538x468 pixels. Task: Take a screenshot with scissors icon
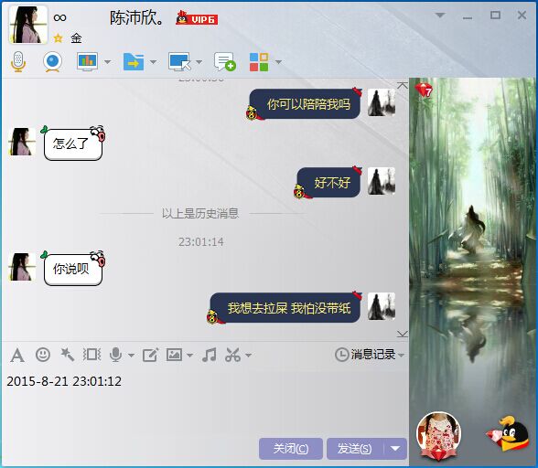pyautogui.click(x=233, y=355)
